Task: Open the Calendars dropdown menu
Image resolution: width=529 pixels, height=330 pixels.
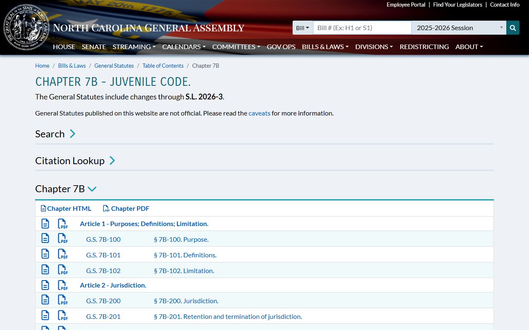Action: pos(184,47)
